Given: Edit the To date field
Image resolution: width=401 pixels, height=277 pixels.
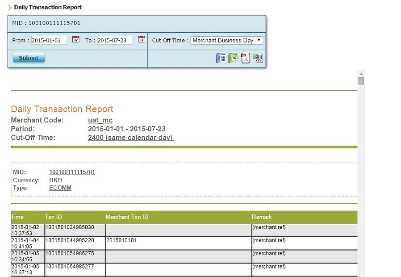Looking at the screenshot, I should click(x=115, y=40).
